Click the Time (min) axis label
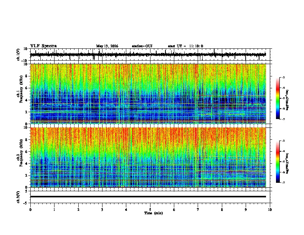Image resolution: width=304 pixels, height=235 pixels. point(154,213)
